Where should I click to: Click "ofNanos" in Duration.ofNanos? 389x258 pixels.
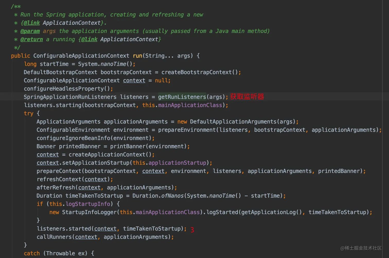pos(172,196)
